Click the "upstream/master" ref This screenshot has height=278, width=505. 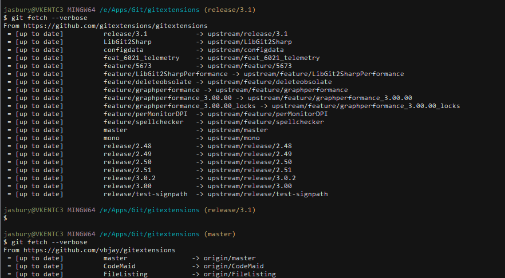tap(238, 130)
